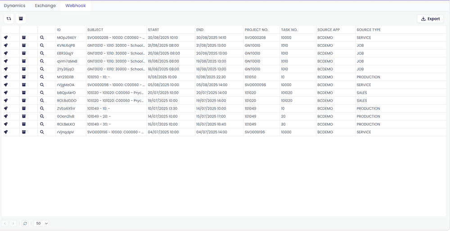Click magnifier icon in row ROL8eLKO
Image resolution: width=450 pixels, height=231 pixels.
click(x=42, y=124)
